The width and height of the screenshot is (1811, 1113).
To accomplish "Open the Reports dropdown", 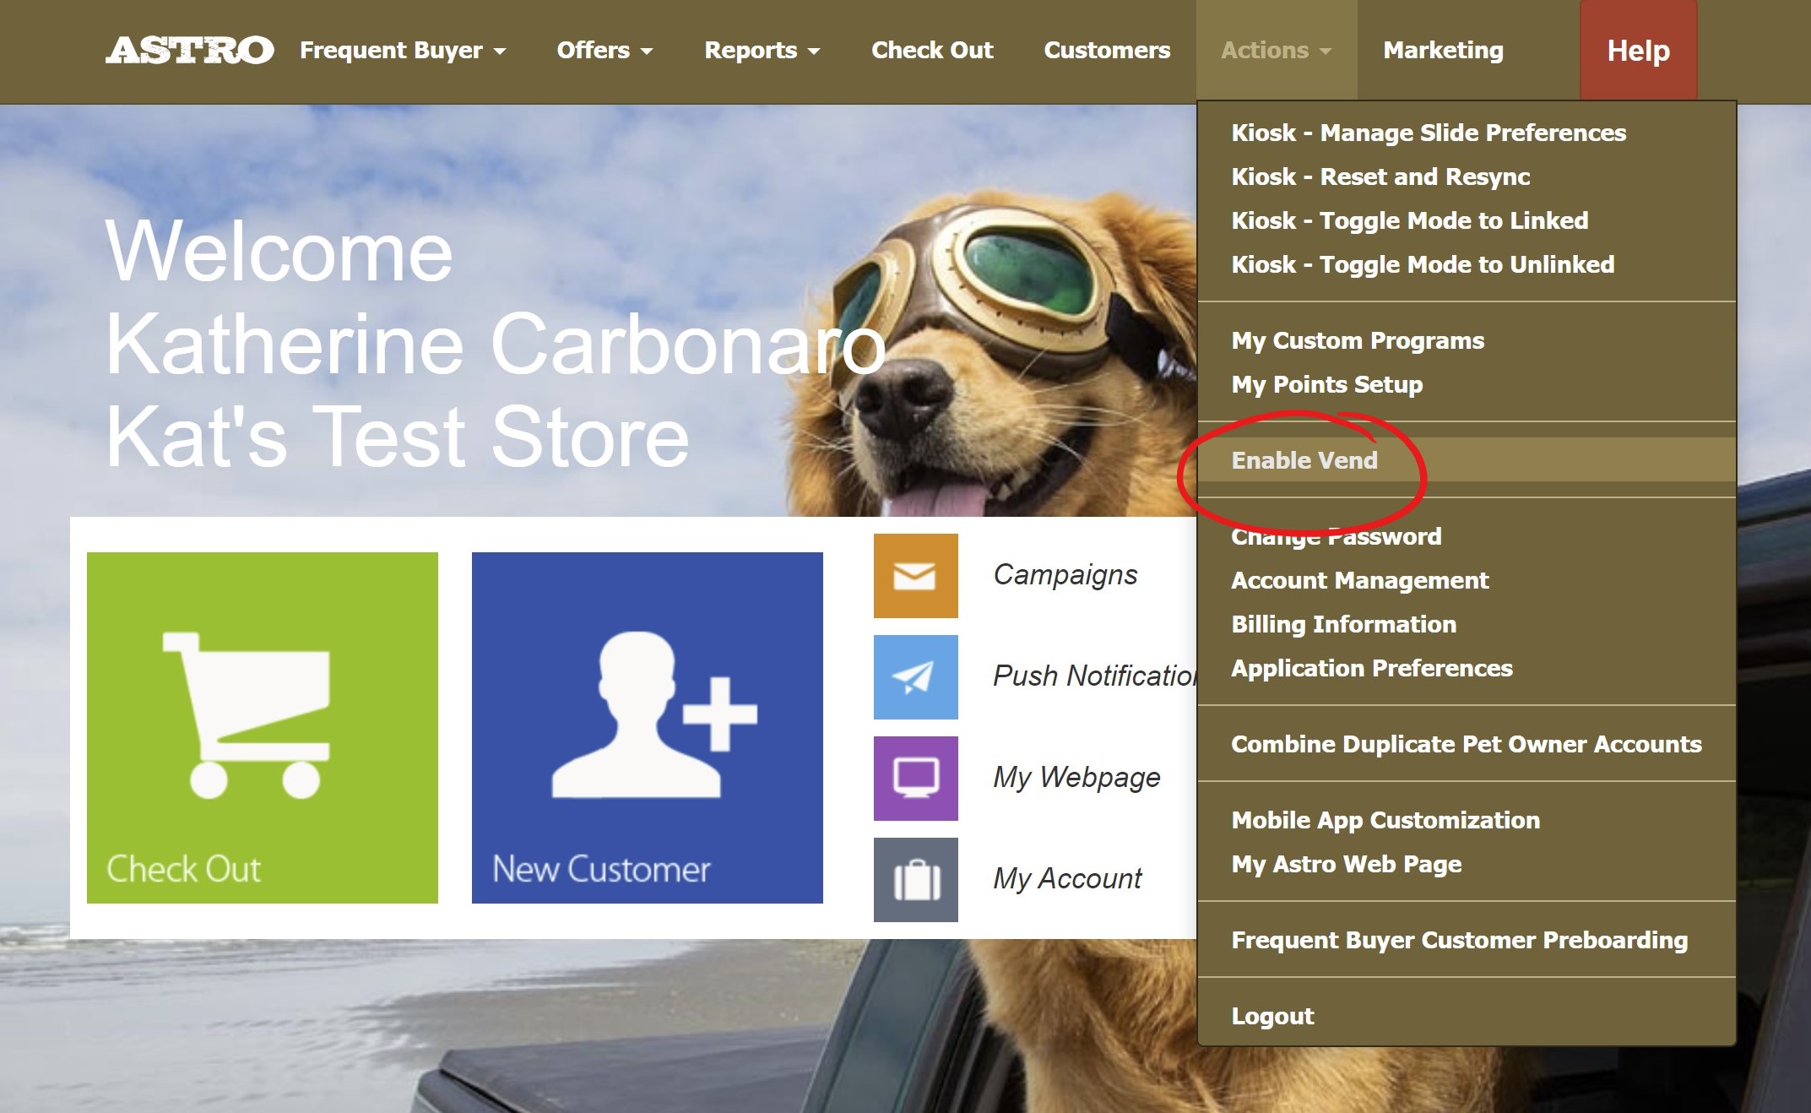I will [762, 51].
